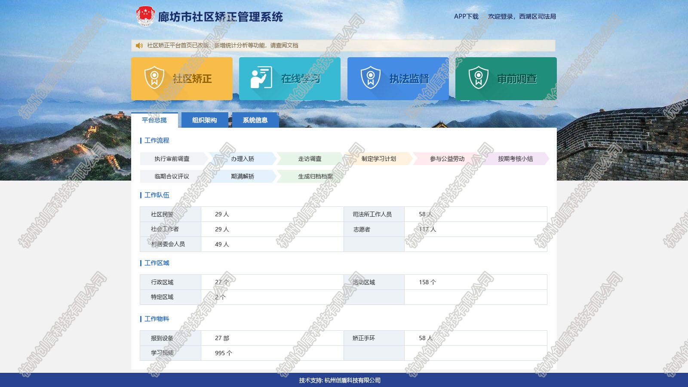The height and width of the screenshot is (387, 688).
Task: Click the 参与公益劳动 workflow step
Action: [447, 159]
